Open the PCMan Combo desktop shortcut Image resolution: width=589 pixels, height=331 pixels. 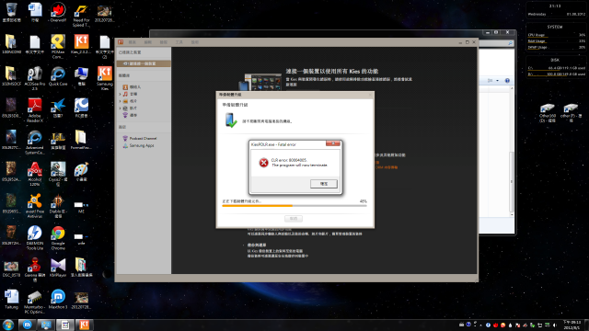coord(58,47)
